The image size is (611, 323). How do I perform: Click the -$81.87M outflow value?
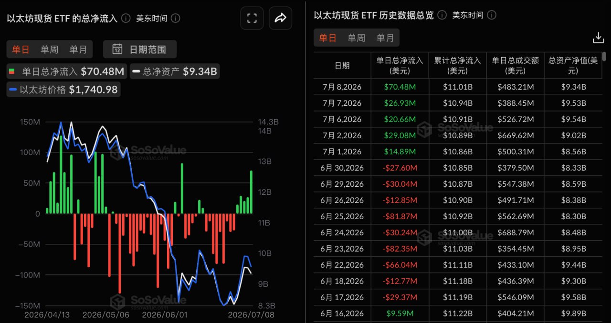pyautogui.click(x=400, y=216)
